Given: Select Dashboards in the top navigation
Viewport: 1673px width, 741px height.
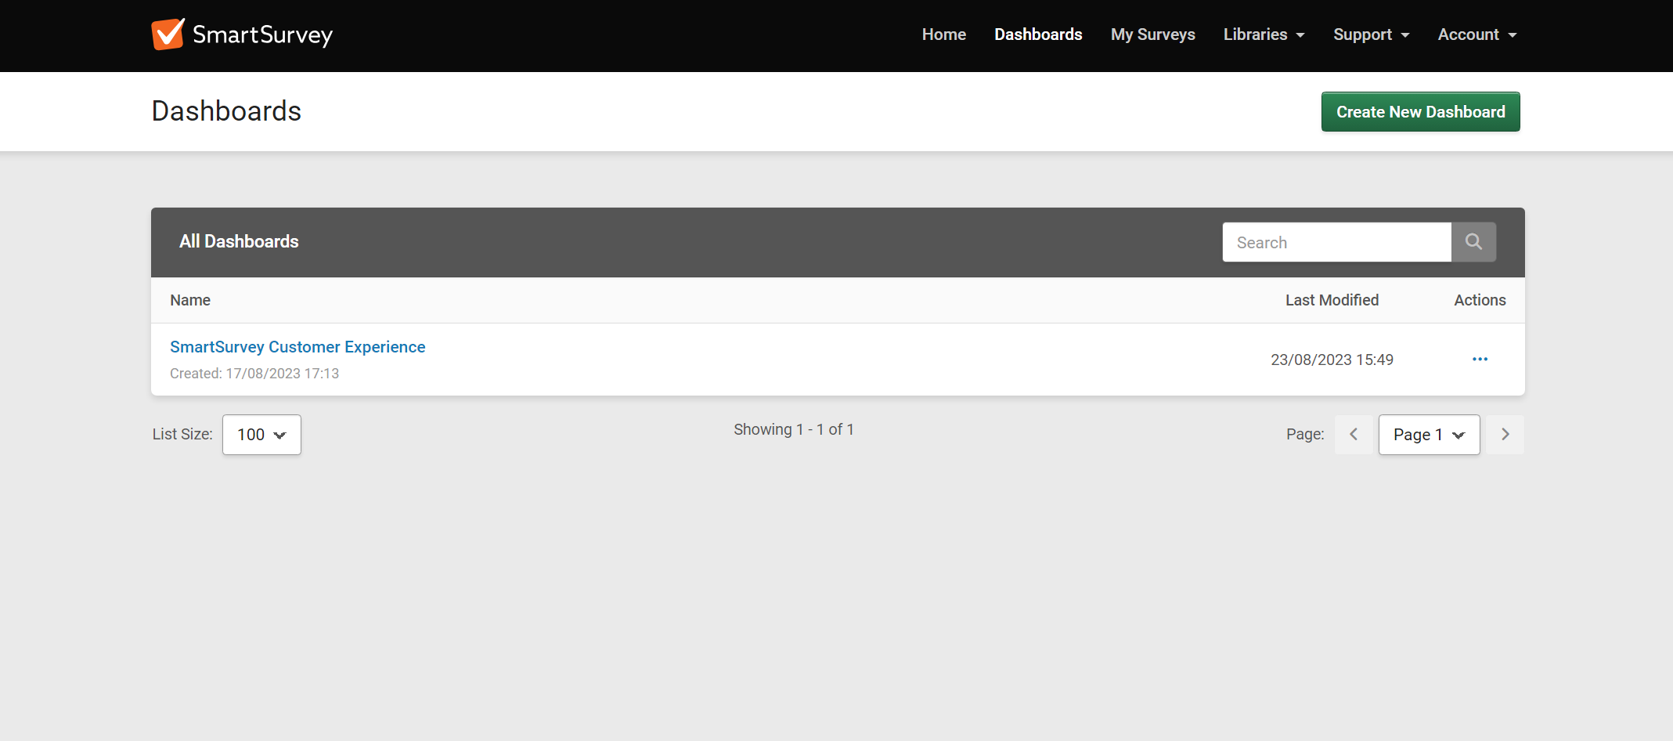Looking at the screenshot, I should point(1038,34).
